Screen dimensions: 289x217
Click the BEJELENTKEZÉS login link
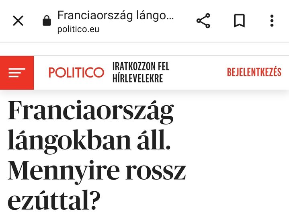[x=254, y=72]
